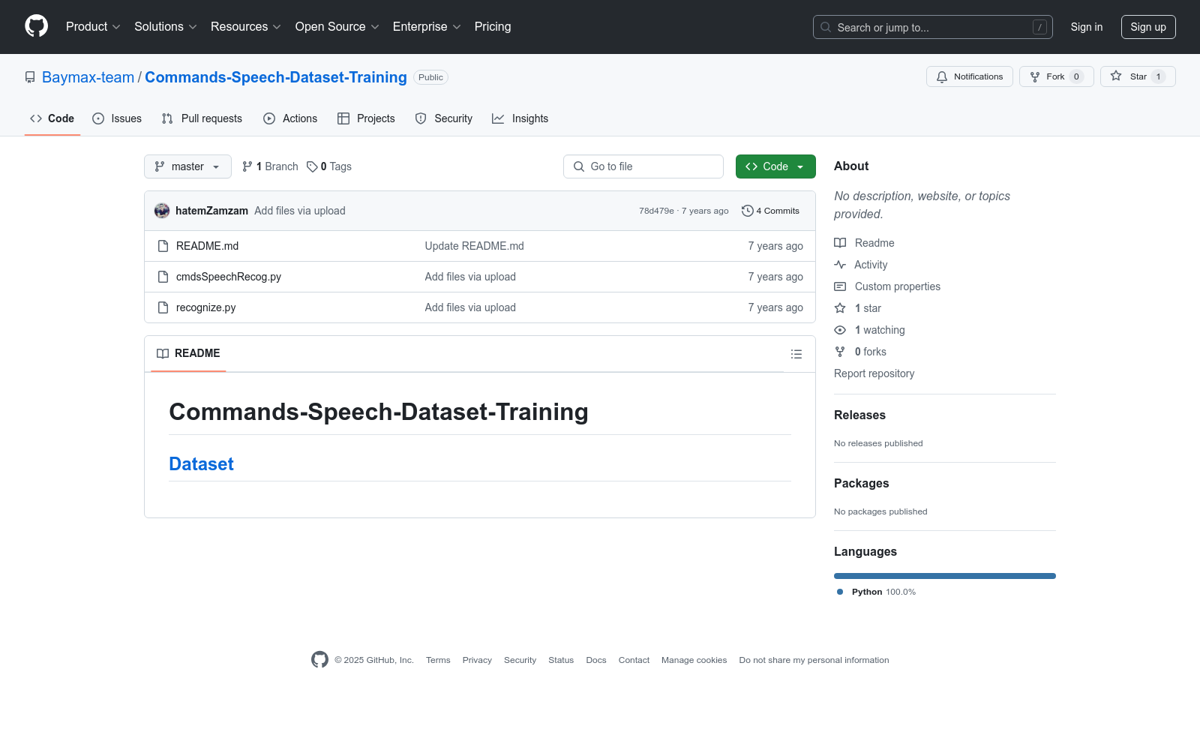Screen dimensions: 1200x750
Task: Click the pulse icon beside Activity
Action: 840,265
